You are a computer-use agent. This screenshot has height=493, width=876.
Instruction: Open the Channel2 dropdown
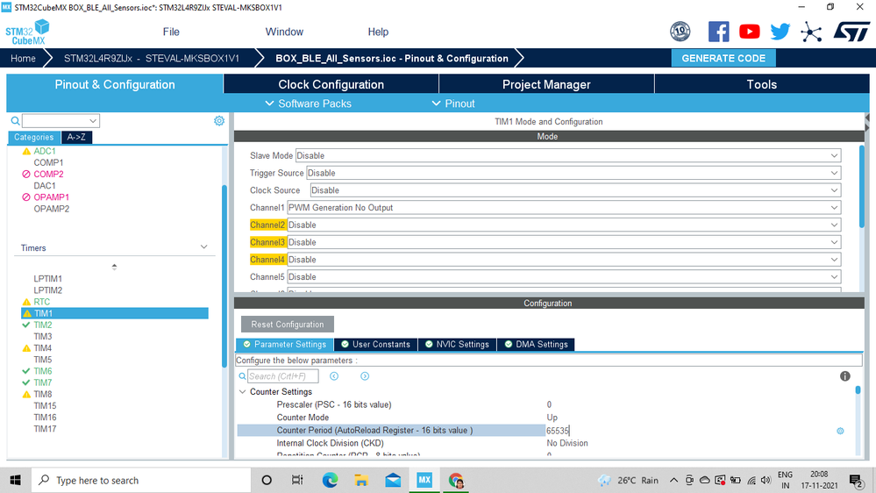564,225
